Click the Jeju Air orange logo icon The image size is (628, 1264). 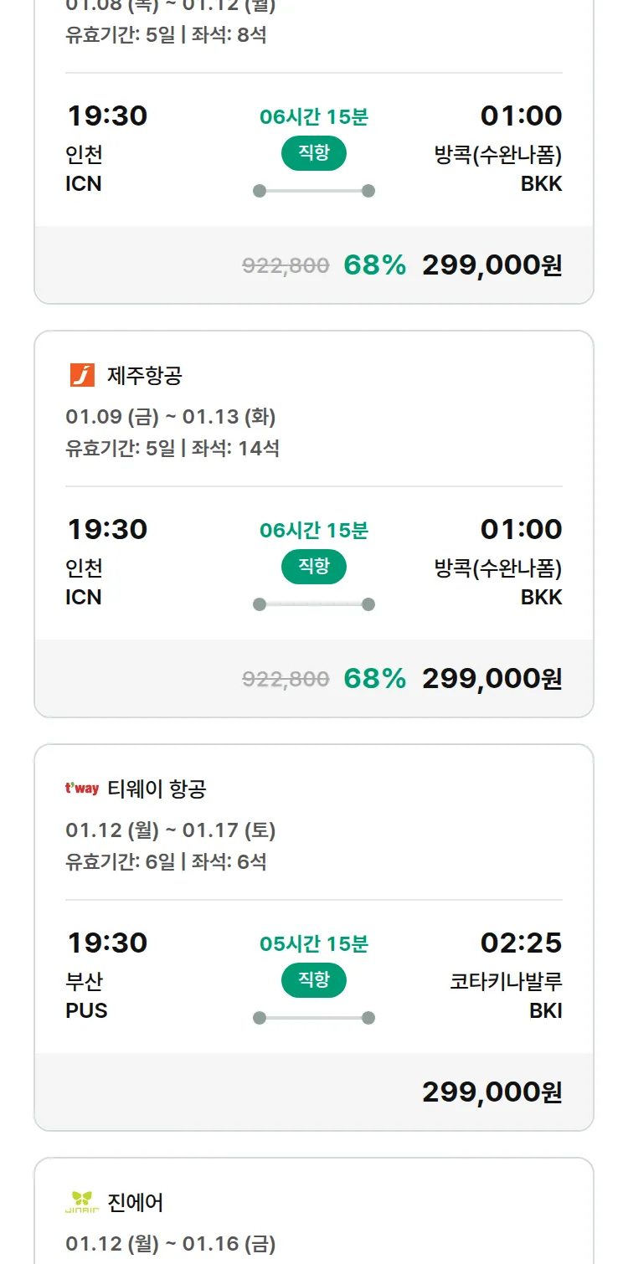click(82, 375)
